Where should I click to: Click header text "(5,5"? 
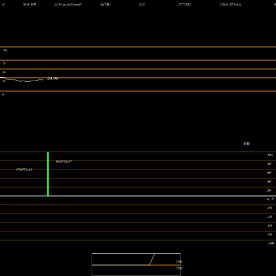(142, 4)
